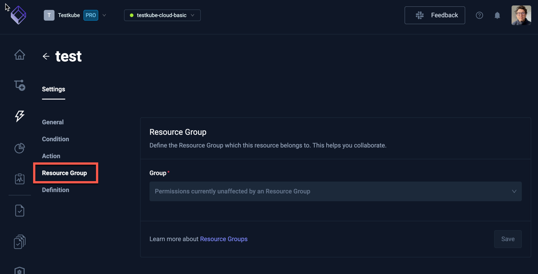Open the Definition settings section
538x274 pixels.
tap(55, 190)
